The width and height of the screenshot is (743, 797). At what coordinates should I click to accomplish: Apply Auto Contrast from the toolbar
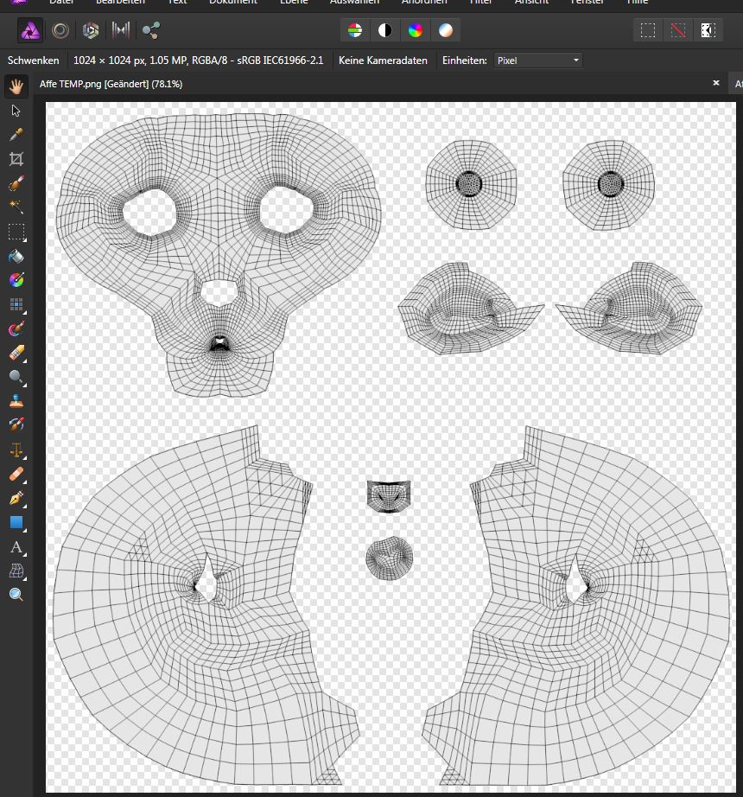[385, 31]
